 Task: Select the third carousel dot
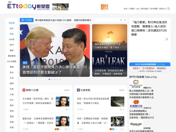[55, 79]
